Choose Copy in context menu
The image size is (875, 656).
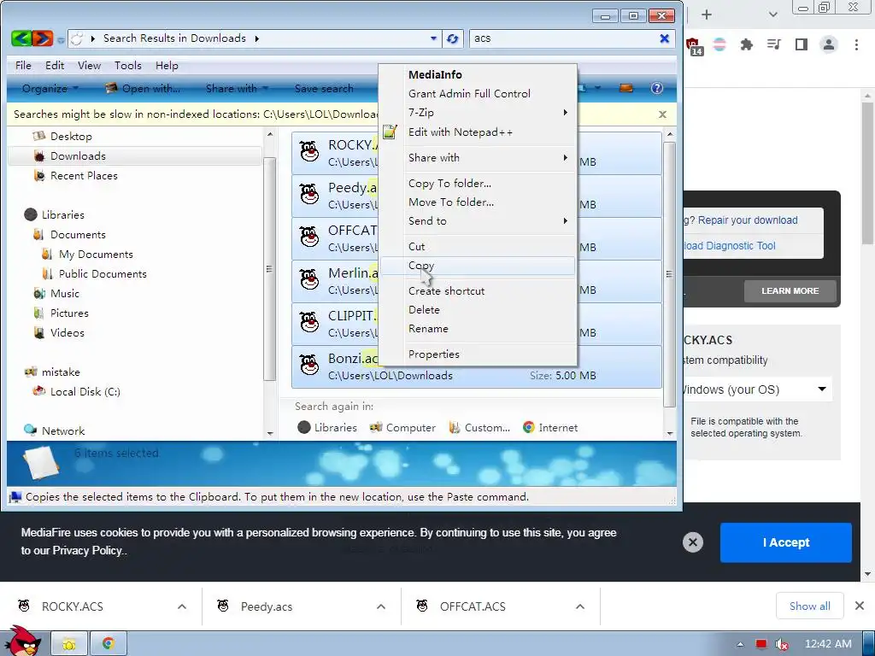(479, 266)
